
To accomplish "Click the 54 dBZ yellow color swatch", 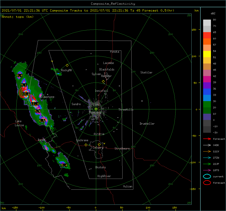I will tap(207, 54).
